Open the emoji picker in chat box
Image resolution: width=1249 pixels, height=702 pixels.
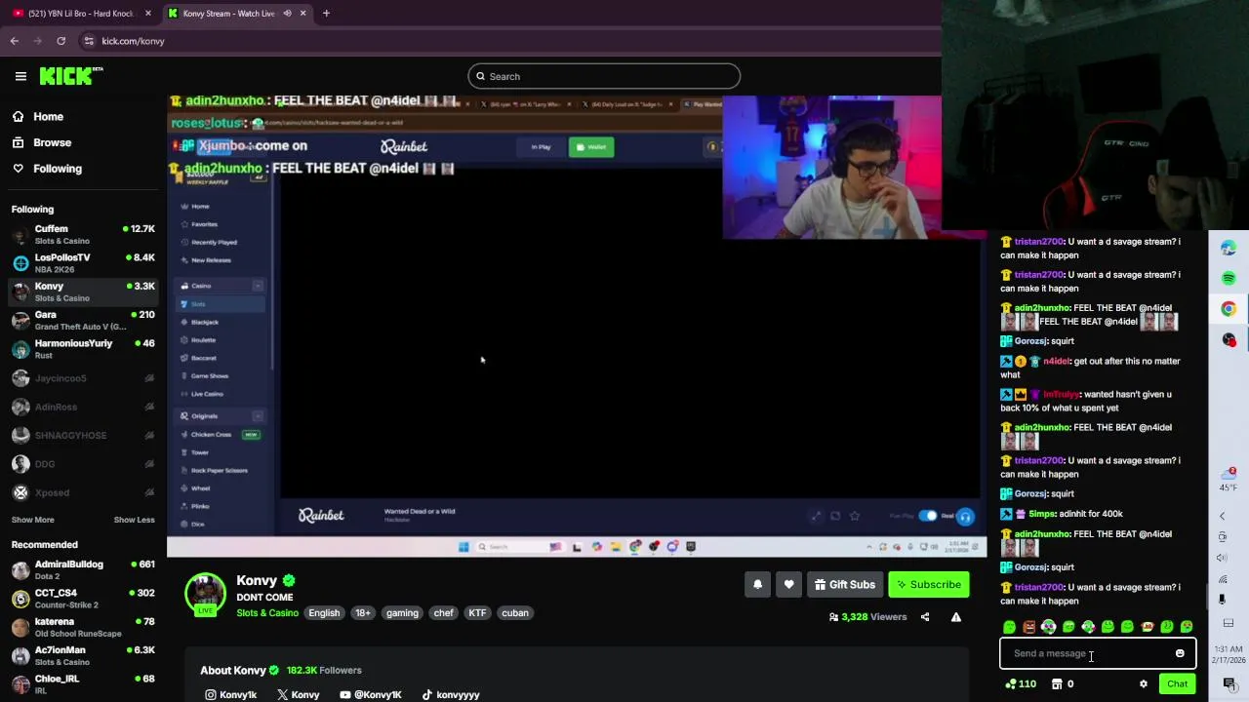(1180, 654)
